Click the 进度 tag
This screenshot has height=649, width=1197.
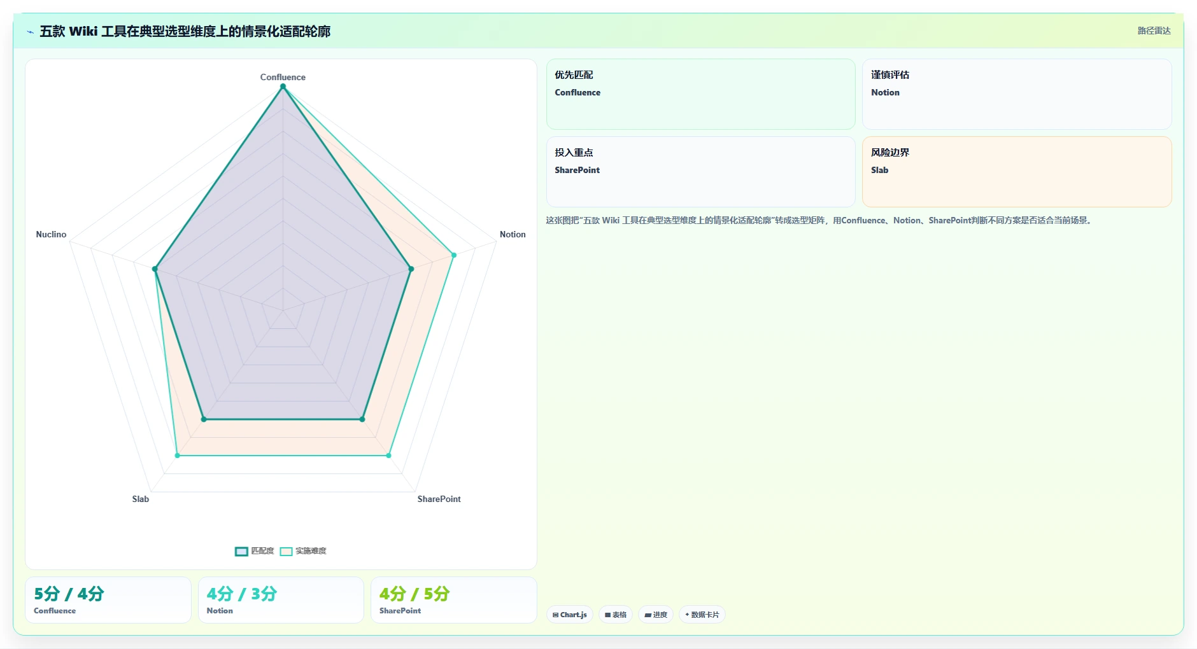[x=656, y=615]
